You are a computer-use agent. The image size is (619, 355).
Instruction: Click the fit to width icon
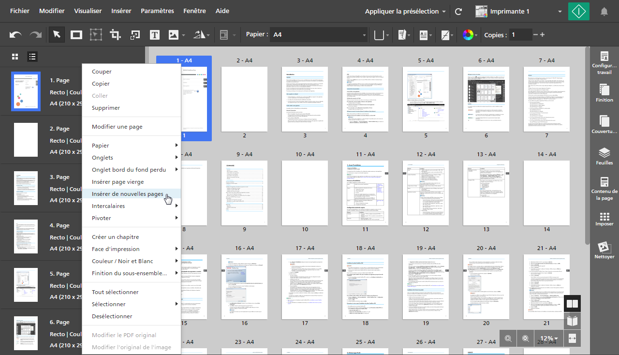pyautogui.click(x=573, y=339)
